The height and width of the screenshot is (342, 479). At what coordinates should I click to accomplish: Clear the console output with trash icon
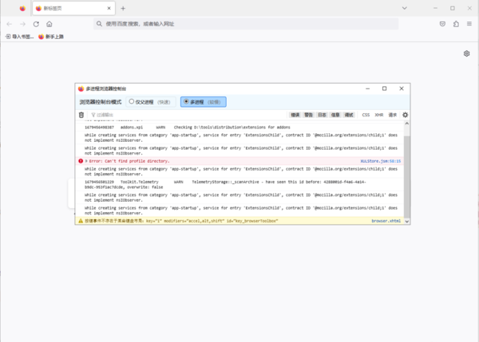(x=81, y=115)
